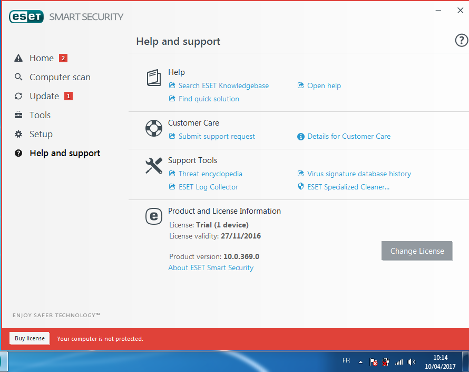Close the ESET Smart Security window
This screenshot has width=469, height=372.
click(x=461, y=11)
